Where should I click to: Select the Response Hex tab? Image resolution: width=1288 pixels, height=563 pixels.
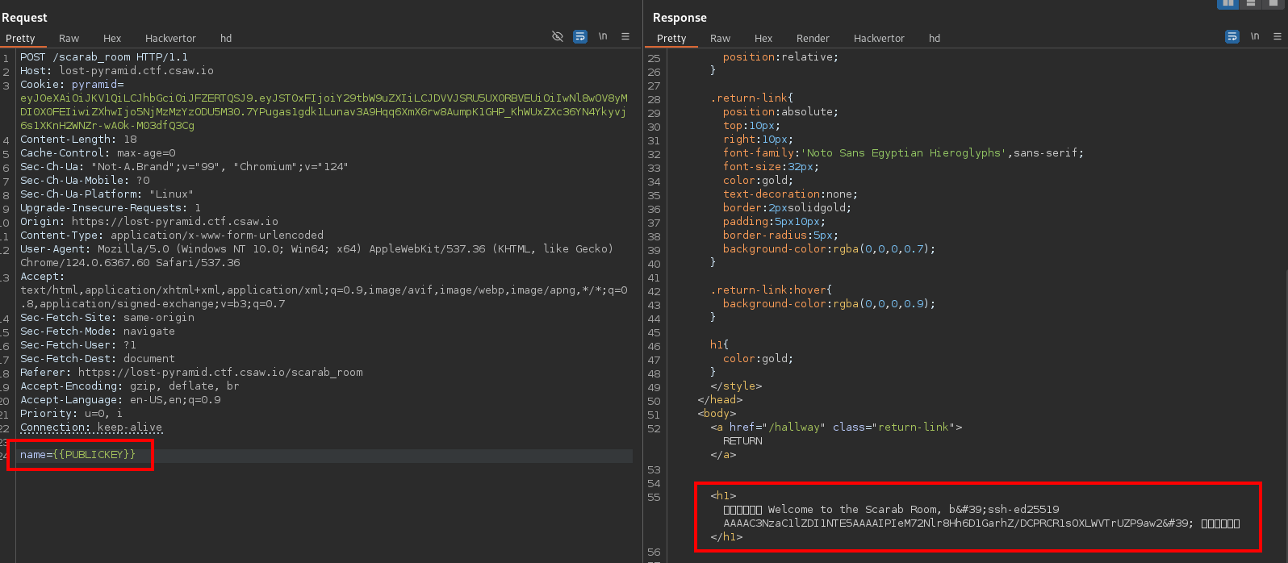click(x=763, y=38)
